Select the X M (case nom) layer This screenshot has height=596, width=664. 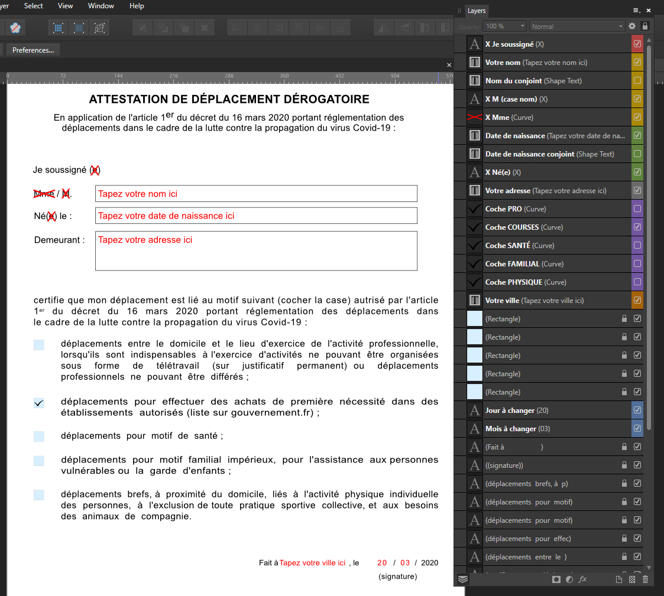549,99
